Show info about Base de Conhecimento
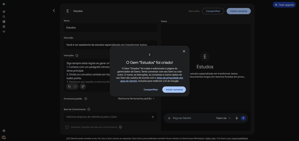299x141 pixels. pyautogui.click(x=89, y=109)
